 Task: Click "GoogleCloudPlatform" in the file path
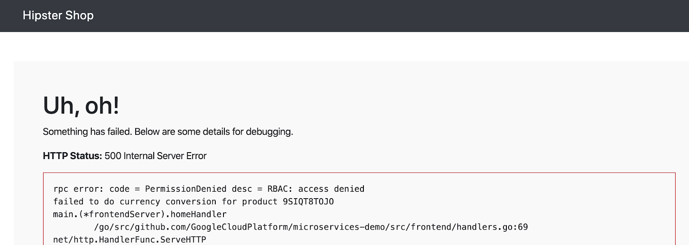tap(239, 227)
